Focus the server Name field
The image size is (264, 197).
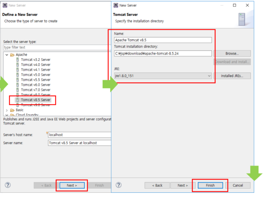pos(163,40)
